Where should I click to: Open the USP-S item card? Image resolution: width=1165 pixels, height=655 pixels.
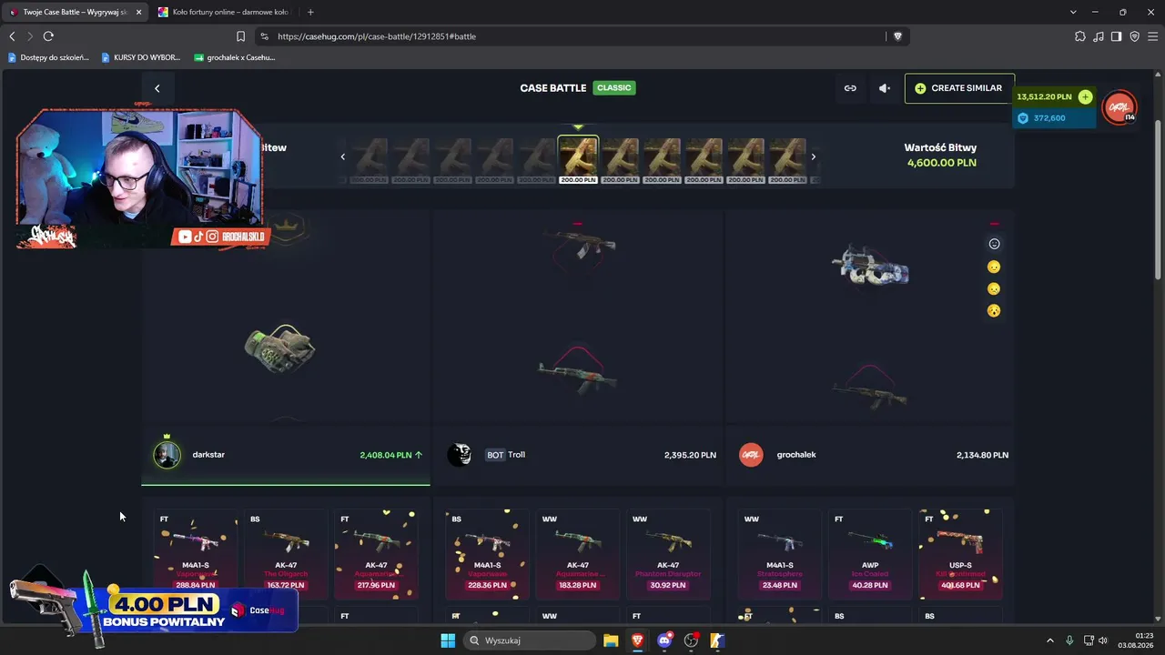pyautogui.click(x=960, y=553)
